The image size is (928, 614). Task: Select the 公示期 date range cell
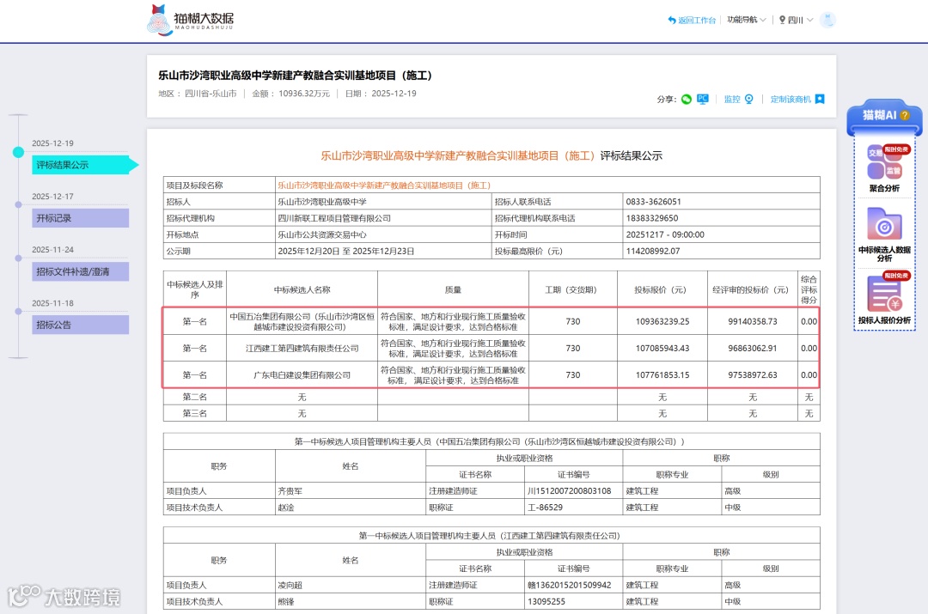tap(383, 252)
